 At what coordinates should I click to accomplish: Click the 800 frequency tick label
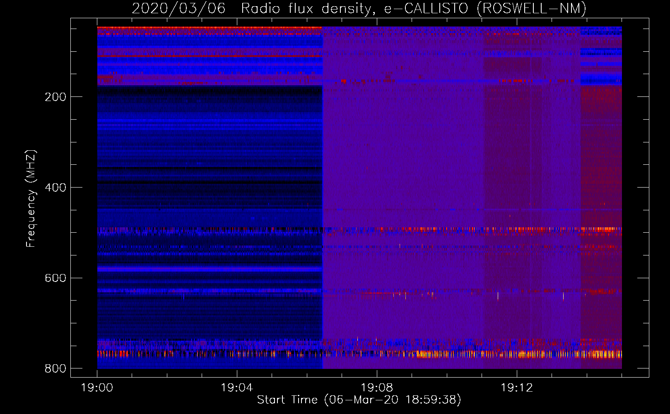(x=55, y=368)
